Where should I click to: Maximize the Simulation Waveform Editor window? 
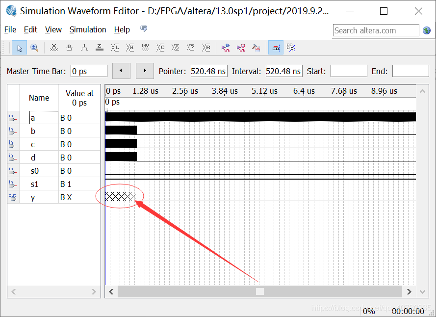pos(384,11)
